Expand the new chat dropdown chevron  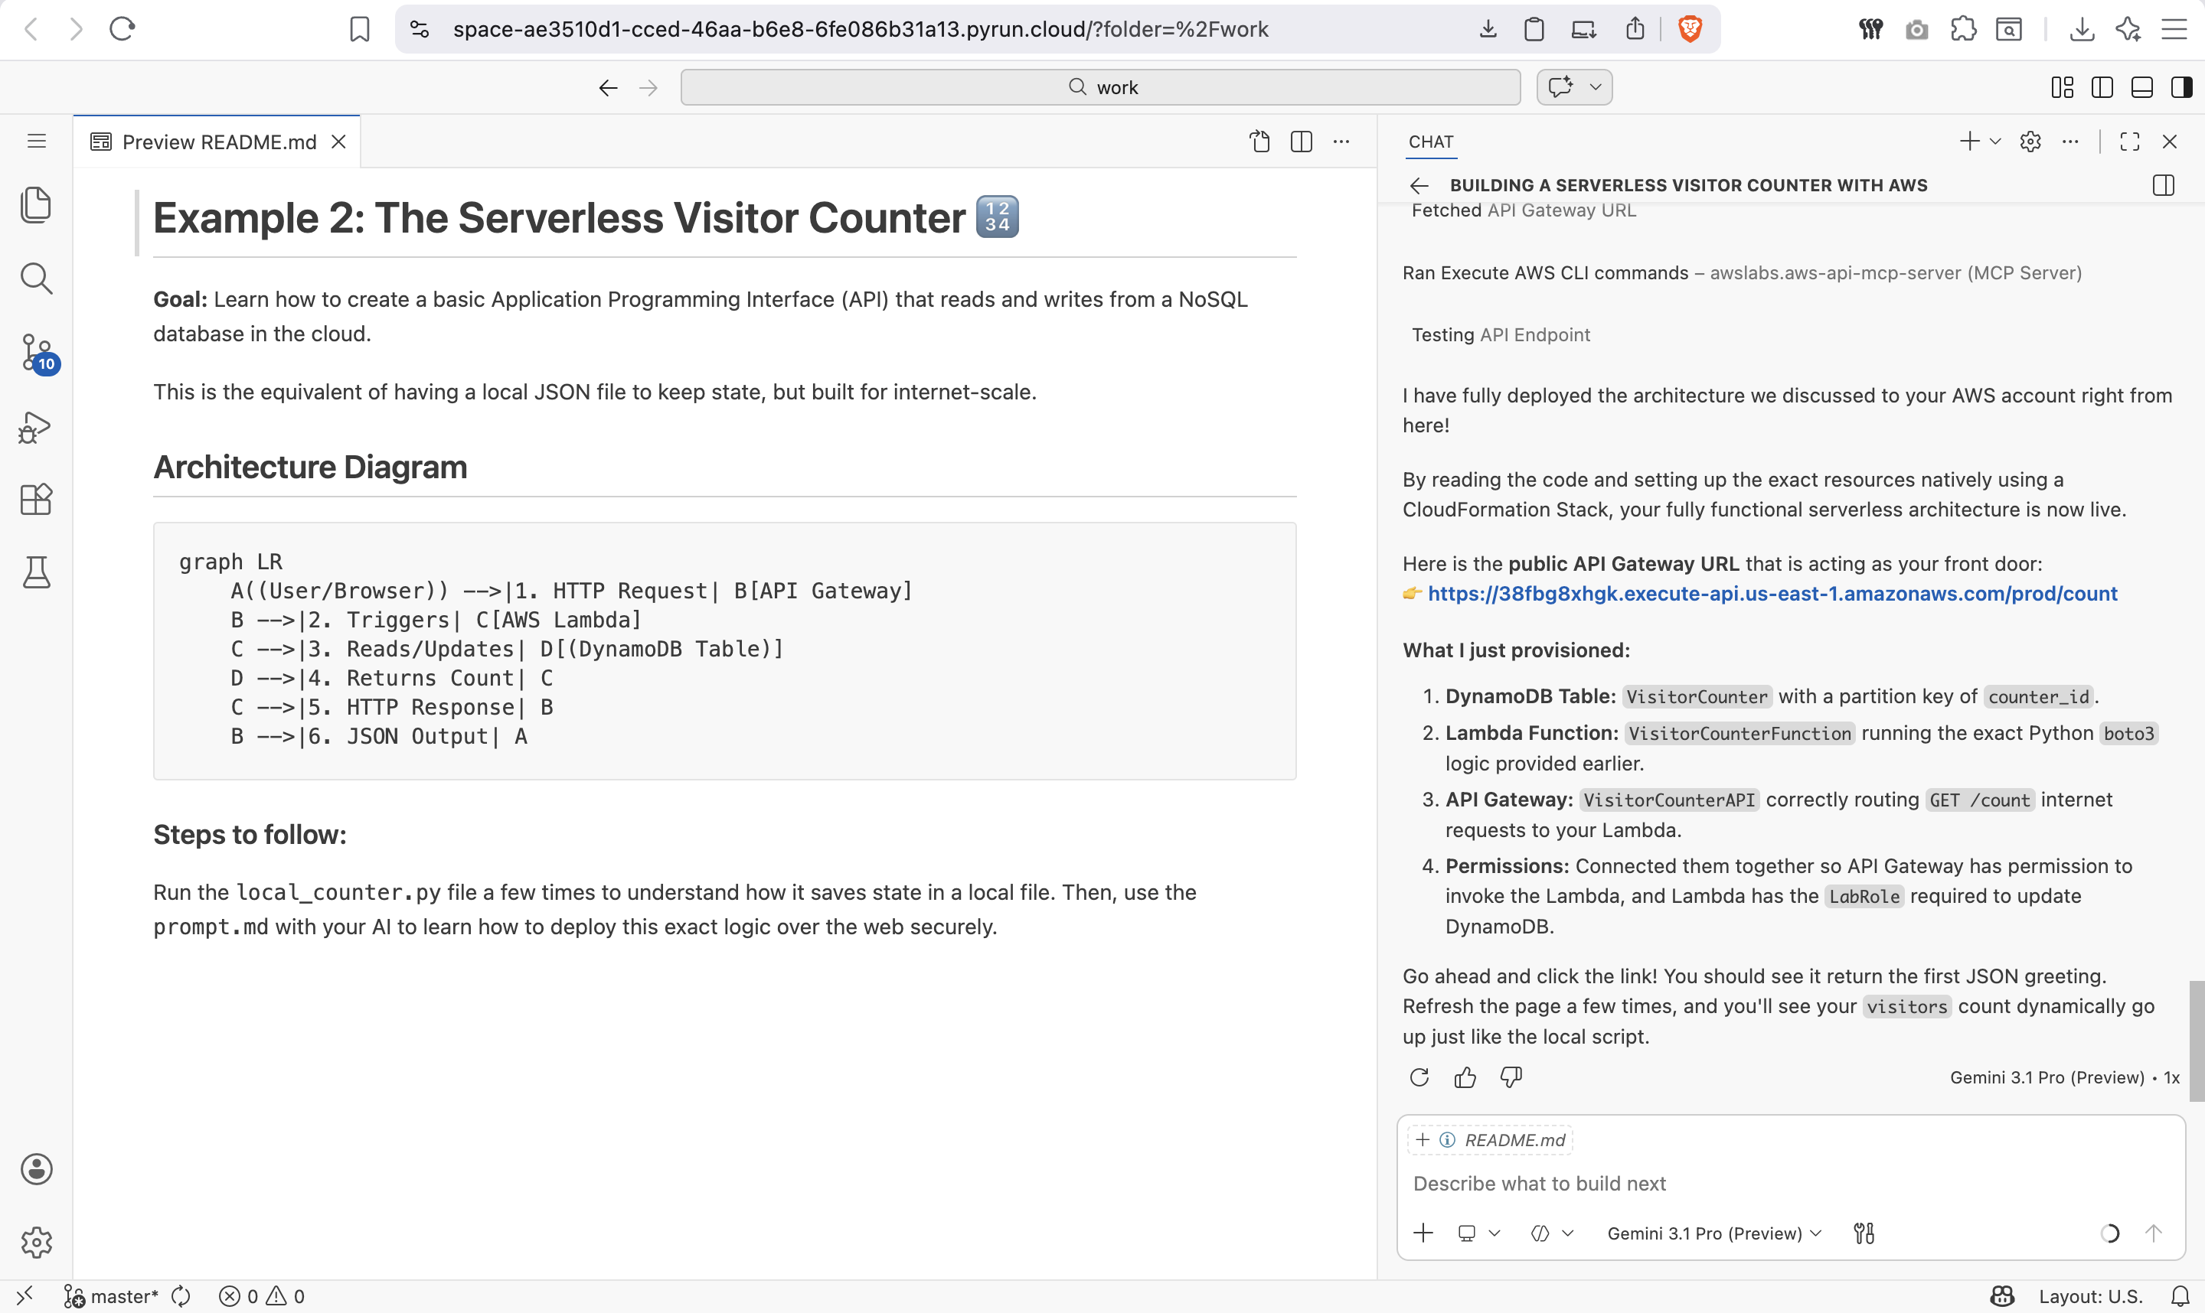[1995, 142]
